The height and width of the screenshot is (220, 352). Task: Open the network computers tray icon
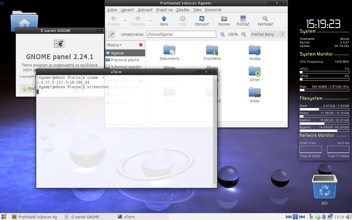(x=330, y=217)
